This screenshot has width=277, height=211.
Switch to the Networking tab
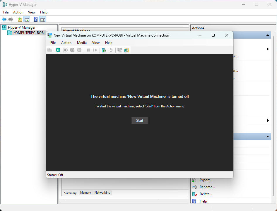pos(102,193)
